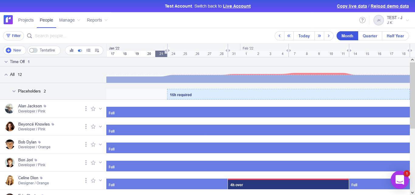Collapse the Placeholders group
The height and width of the screenshot is (195, 415).
(x=14, y=91)
